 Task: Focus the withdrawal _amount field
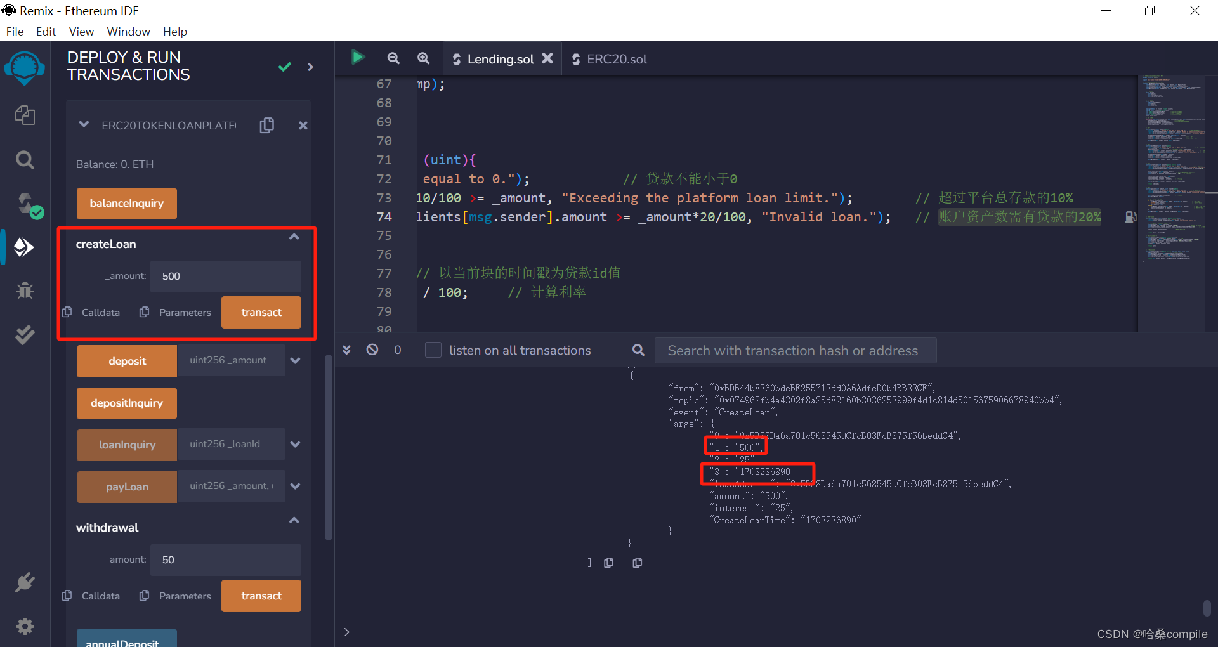click(x=226, y=560)
